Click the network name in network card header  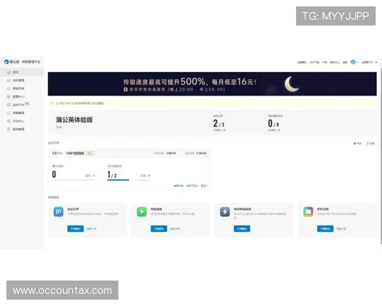click(x=74, y=153)
